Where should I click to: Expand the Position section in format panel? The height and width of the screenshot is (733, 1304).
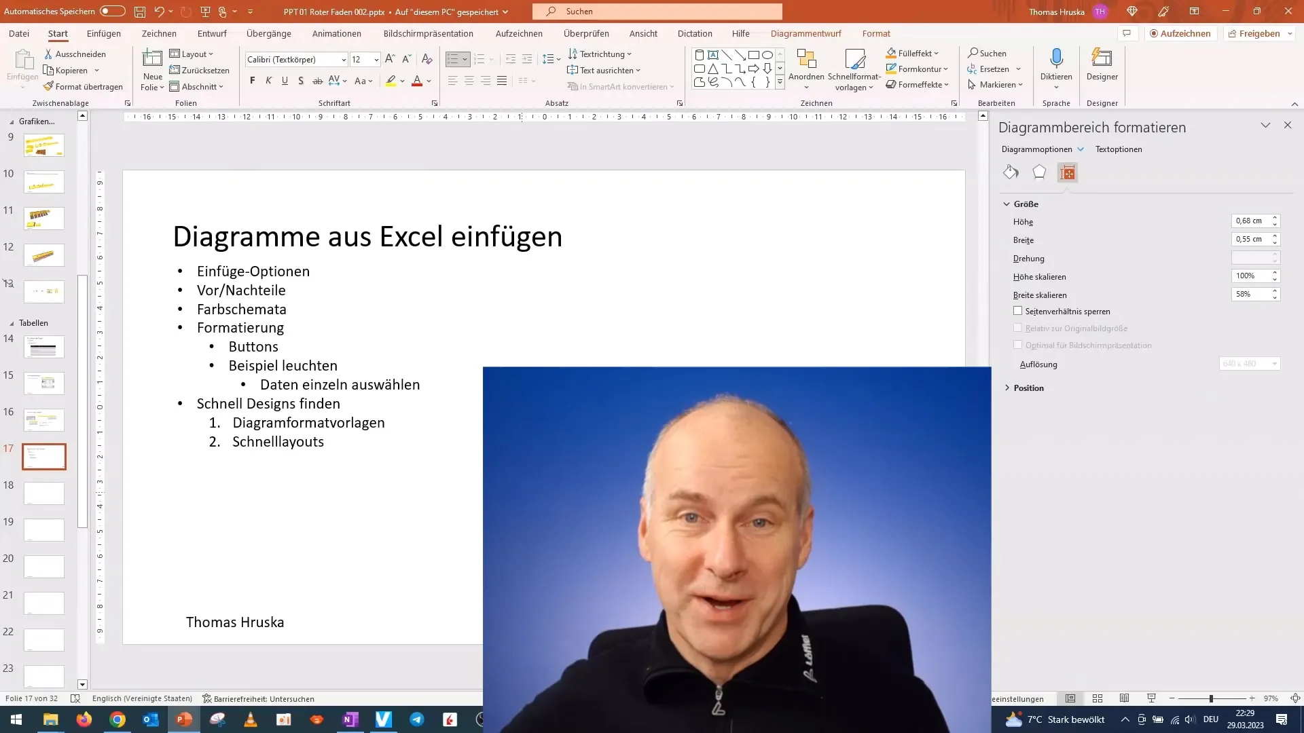click(1010, 388)
